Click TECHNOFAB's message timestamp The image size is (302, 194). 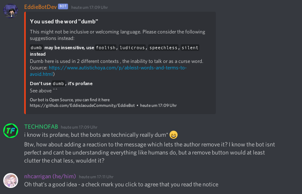[x=79, y=127]
